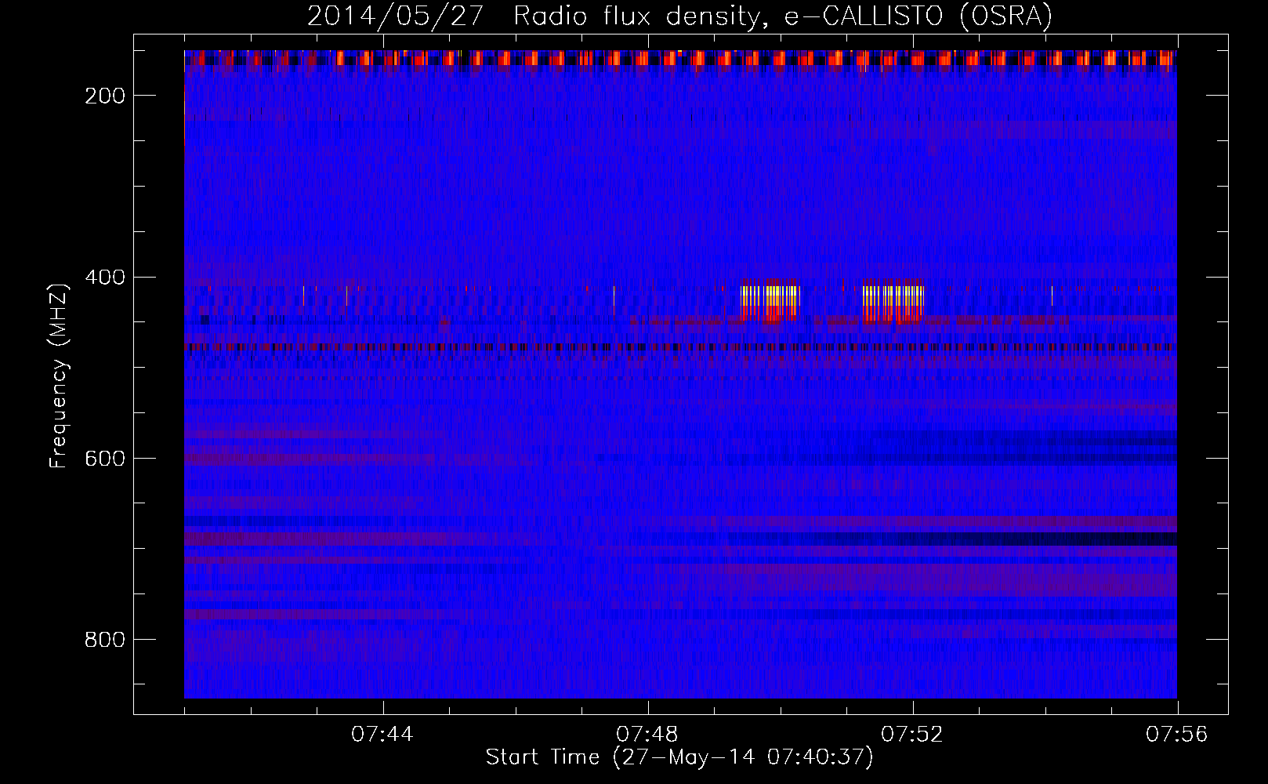
Task: Click the plot title '2014/05/27 Radio flux density'
Action: (x=679, y=16)
